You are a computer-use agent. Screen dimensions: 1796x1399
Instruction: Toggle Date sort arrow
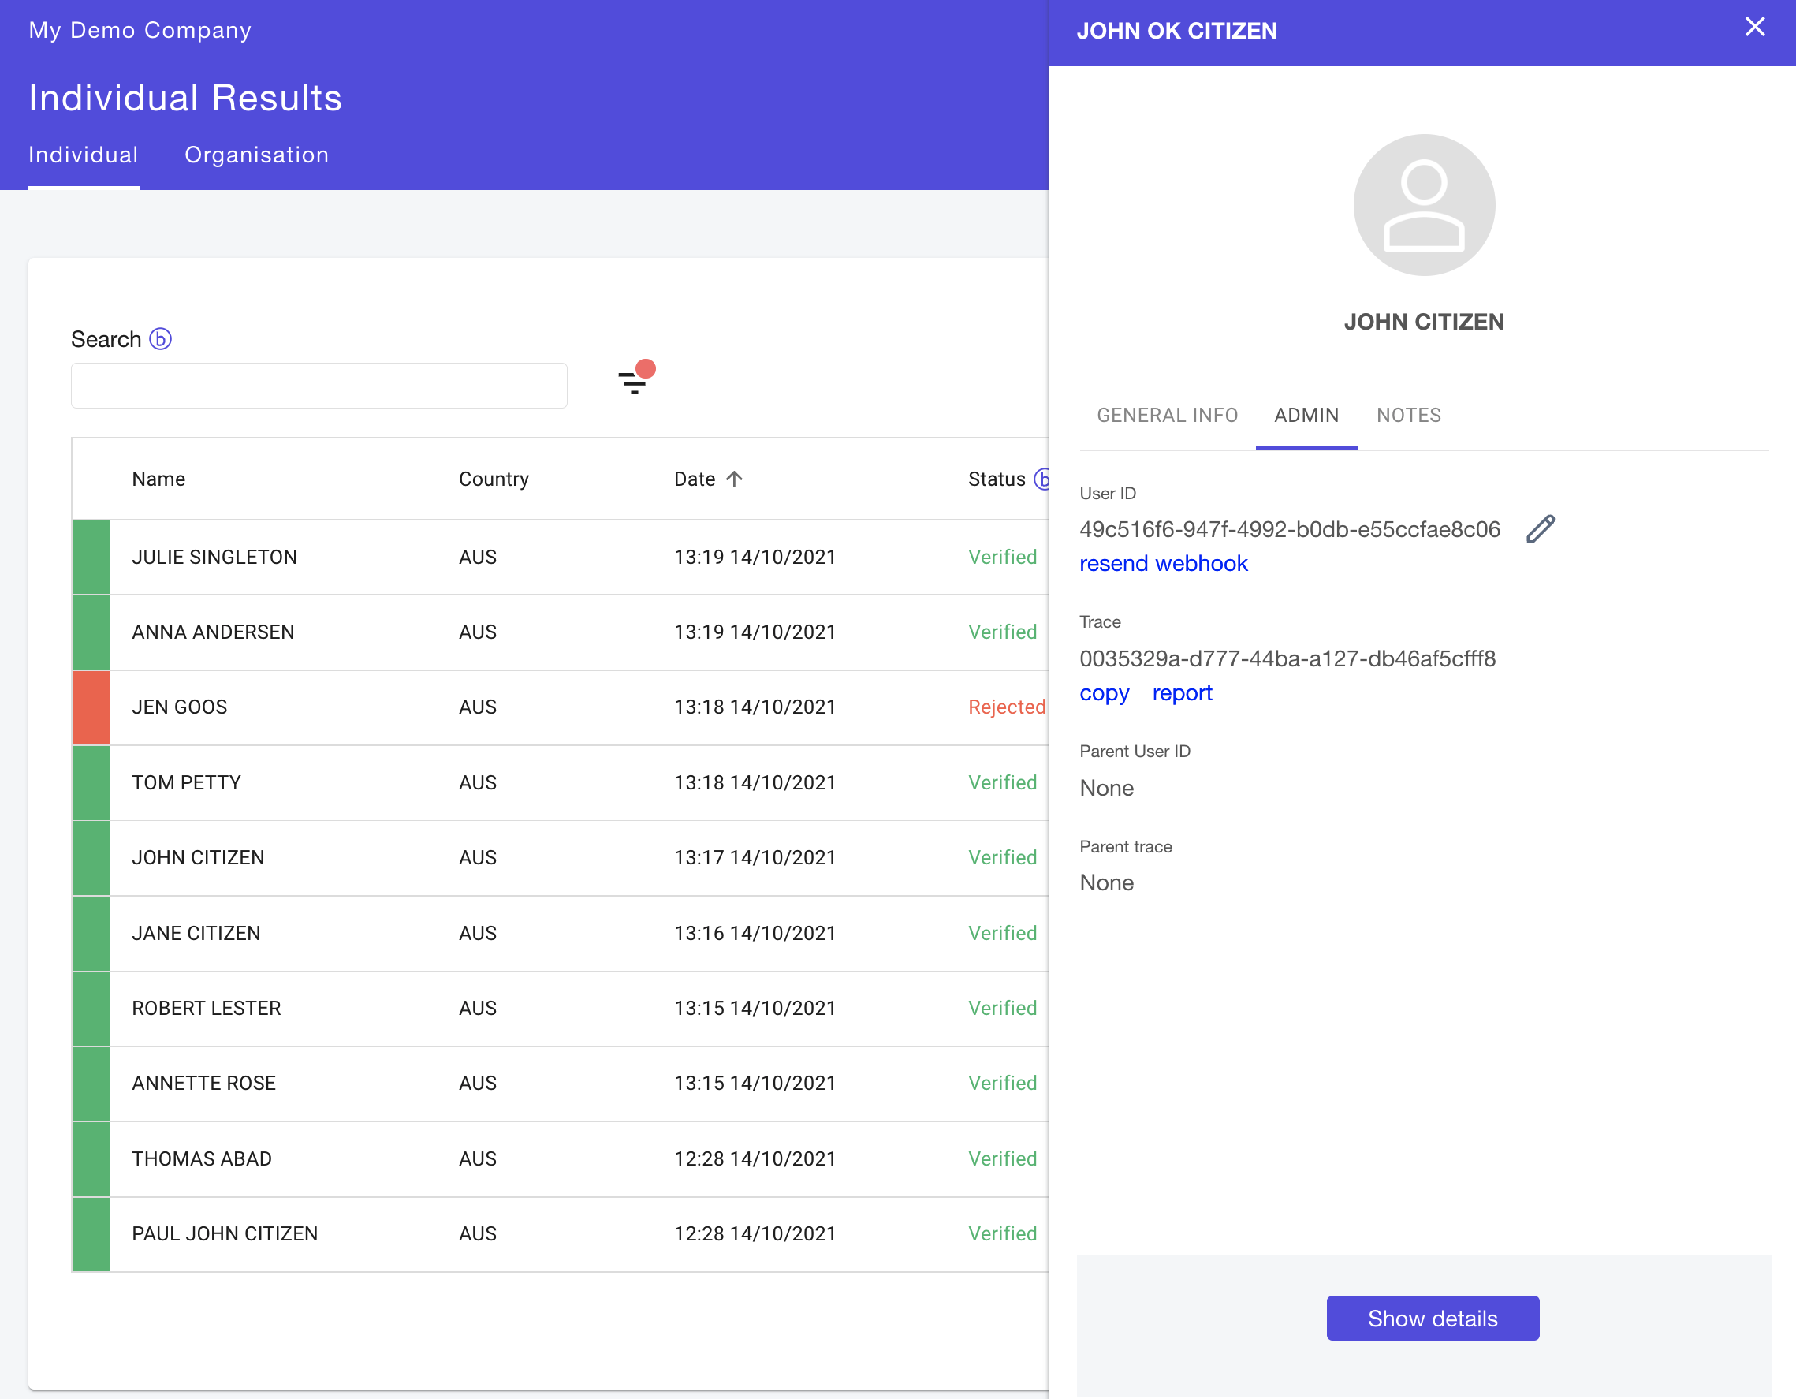pos(734,479)
